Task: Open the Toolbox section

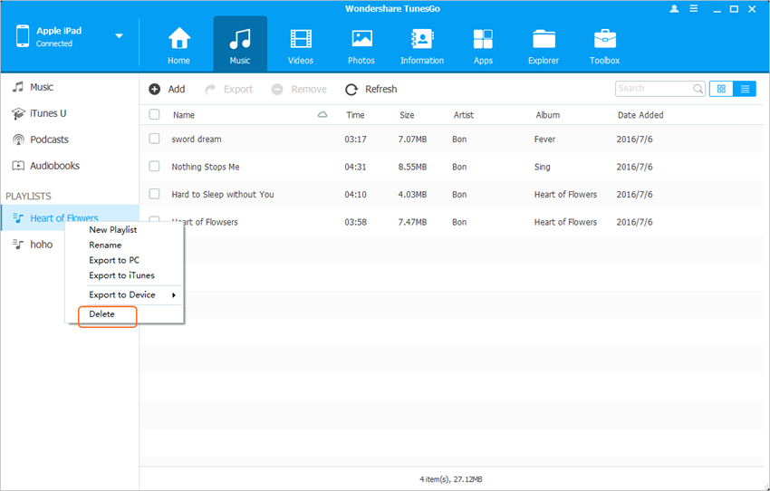Action: coord(604,45)
